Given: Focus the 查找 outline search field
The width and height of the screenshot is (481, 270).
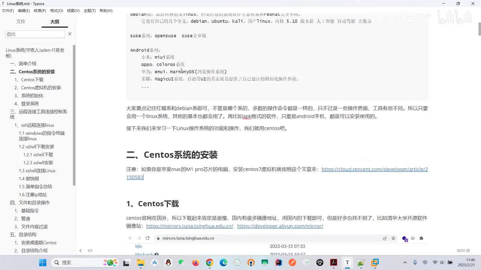Looking at the screenshot, I should [35, 34].
